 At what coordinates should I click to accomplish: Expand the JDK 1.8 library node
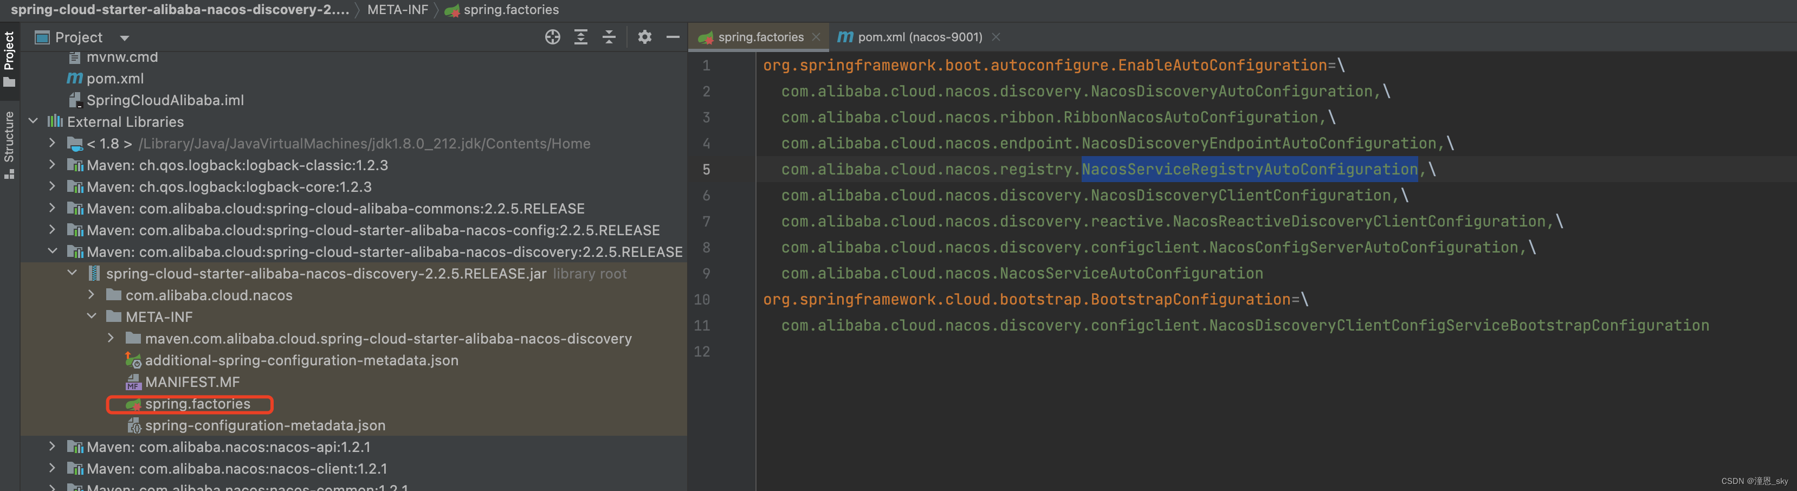tap(53, 143)
